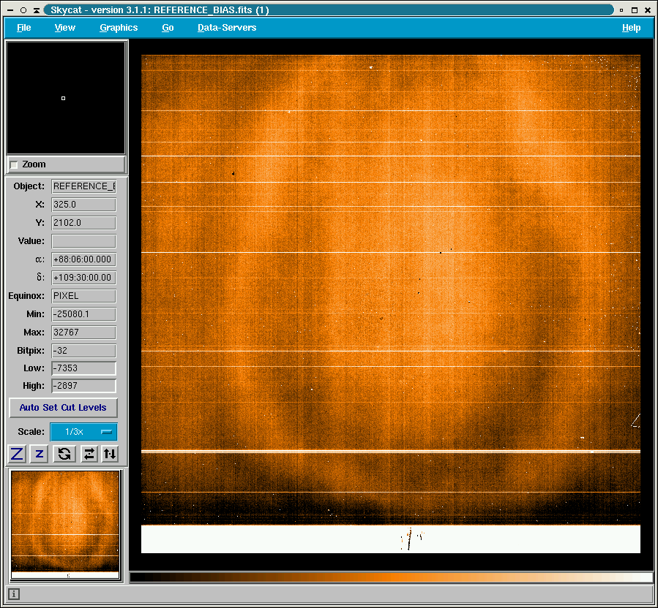Click the orange colormap ramp bar

click(391, 577)
